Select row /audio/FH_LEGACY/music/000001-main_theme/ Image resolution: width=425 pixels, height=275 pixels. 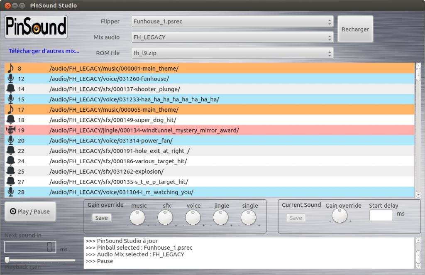point(210,69)
